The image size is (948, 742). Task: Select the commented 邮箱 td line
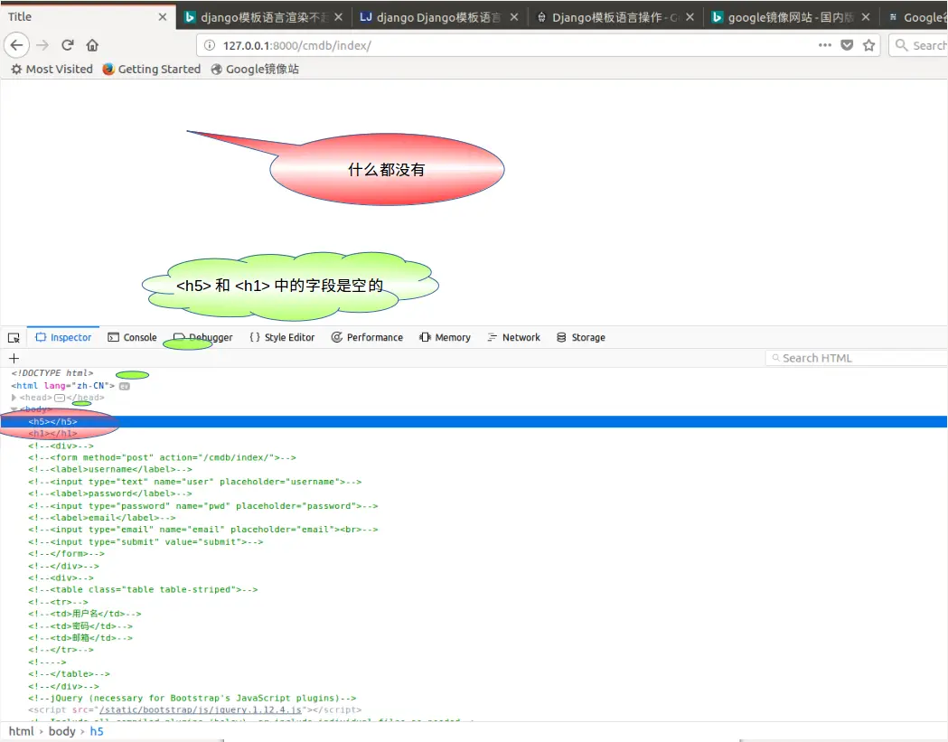click(x=80, y=637)
